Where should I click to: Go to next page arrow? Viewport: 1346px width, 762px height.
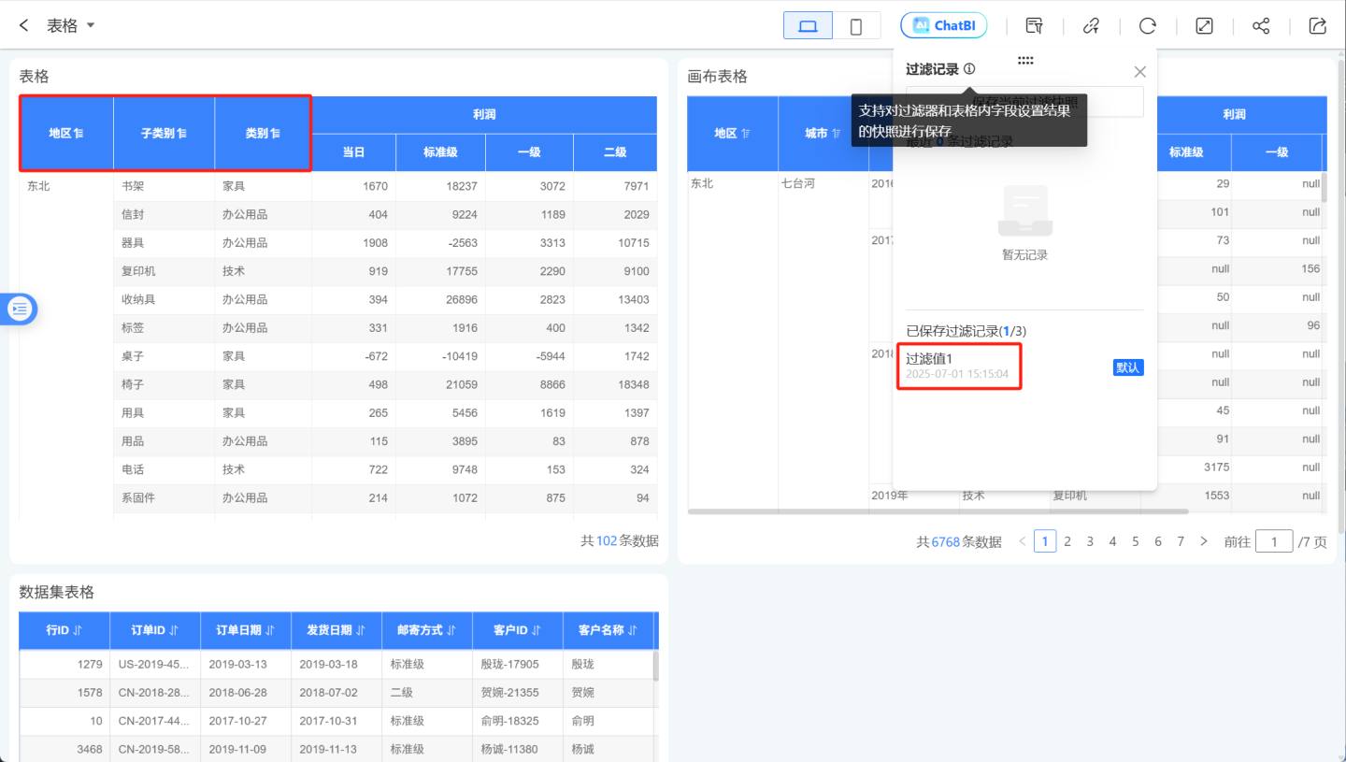pos(1204,541)
